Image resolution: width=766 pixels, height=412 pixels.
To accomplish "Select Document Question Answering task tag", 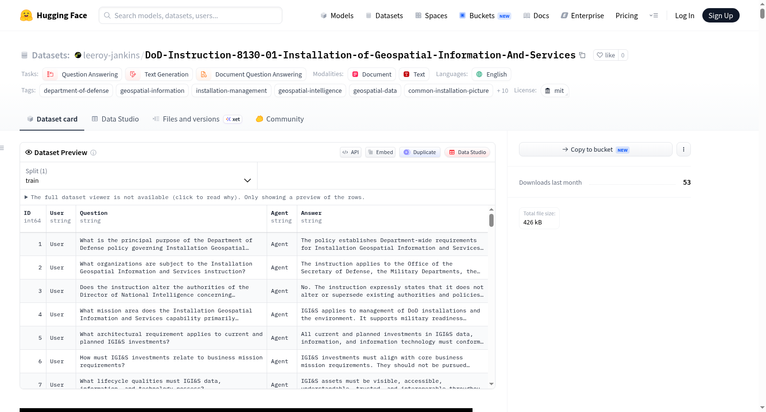I will pyautogui.click(x=251, y=74).
